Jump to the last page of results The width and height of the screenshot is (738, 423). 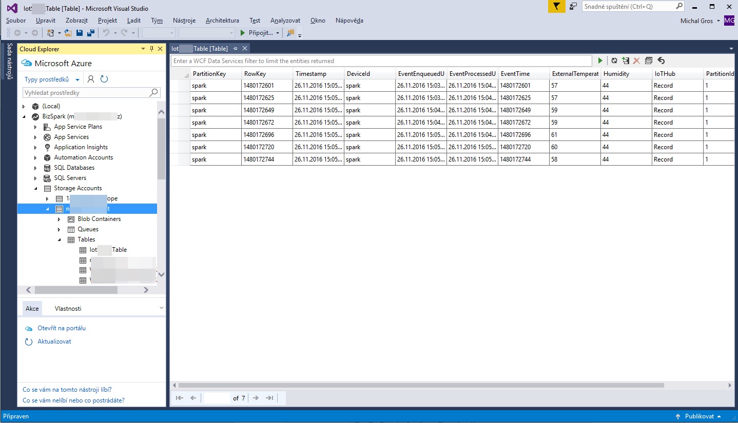click(x=269, y=398)
